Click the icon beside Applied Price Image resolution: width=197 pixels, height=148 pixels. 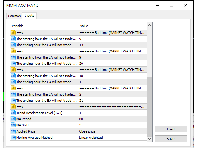(13, 131)
